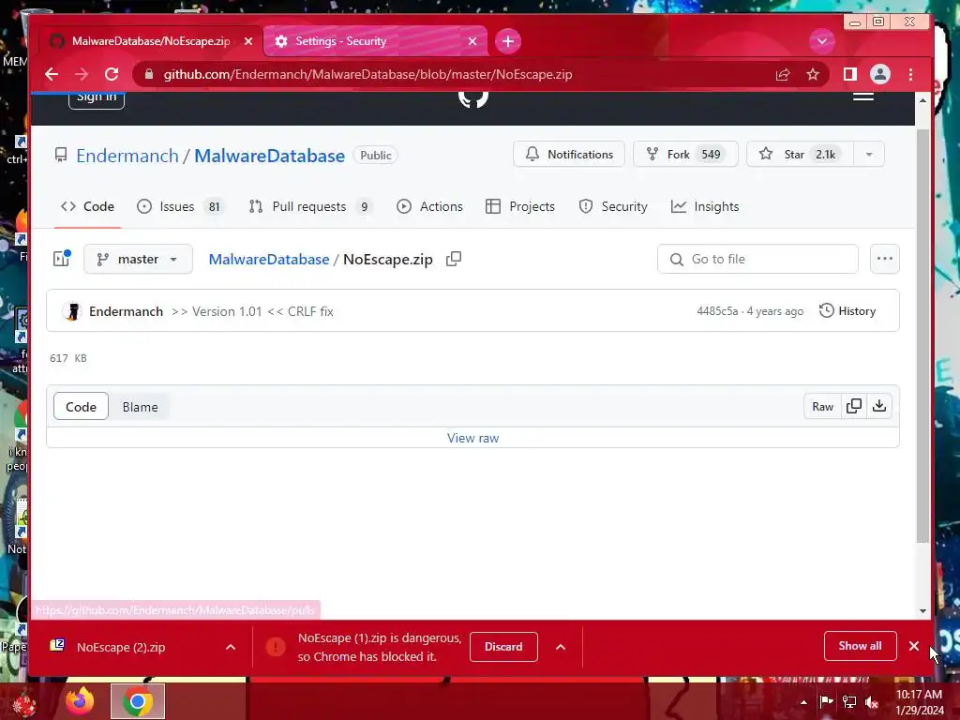
Task: Click the address bar URL
Action: 367,75
